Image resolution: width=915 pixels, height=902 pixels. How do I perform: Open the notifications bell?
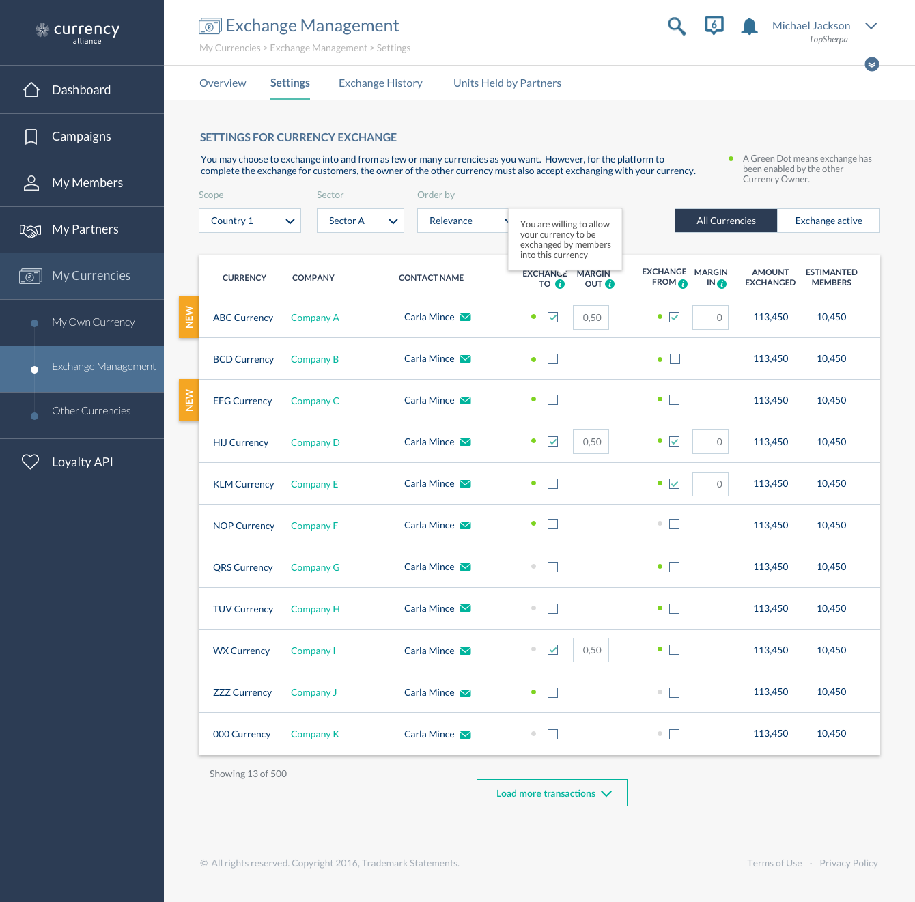[x=750, y=27]
